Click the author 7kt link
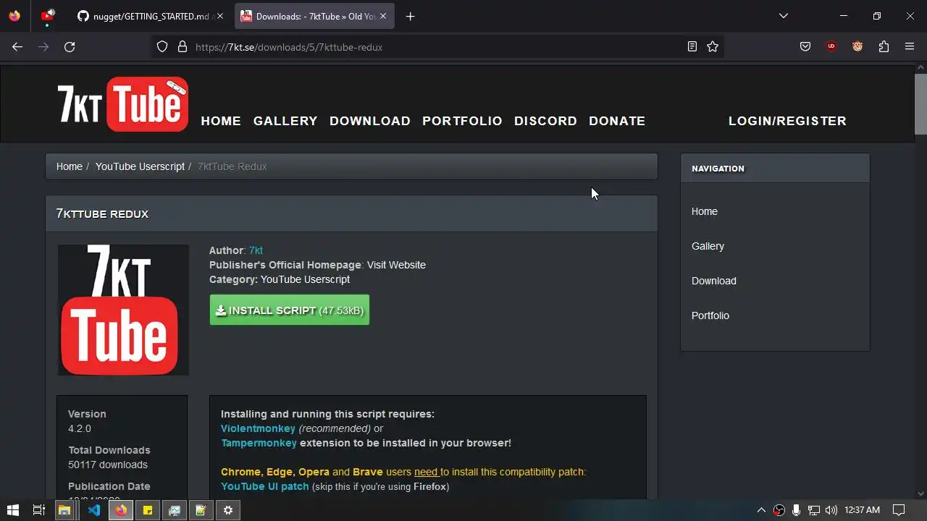This screenshot has height=521, width=927. coord(256,250)
